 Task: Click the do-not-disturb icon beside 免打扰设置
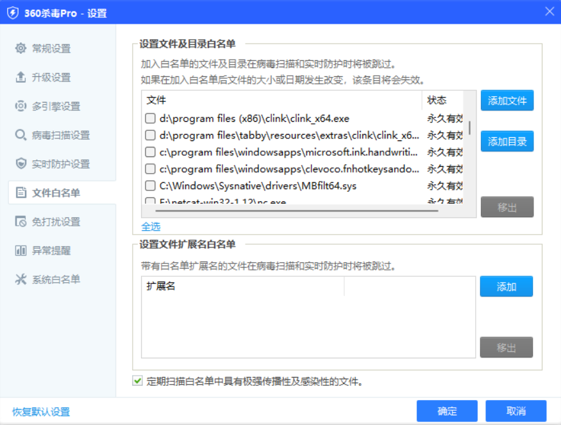coord(21,222)
